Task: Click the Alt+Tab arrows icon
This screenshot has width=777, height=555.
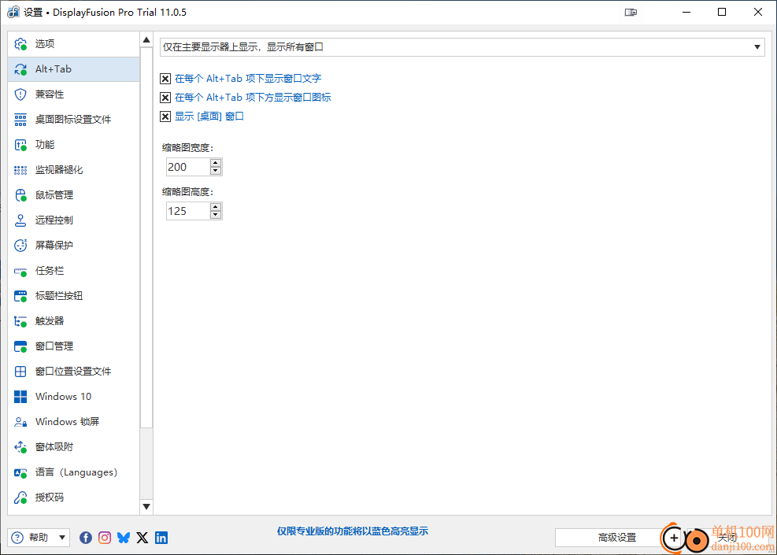Action: [x=20, y=69]
